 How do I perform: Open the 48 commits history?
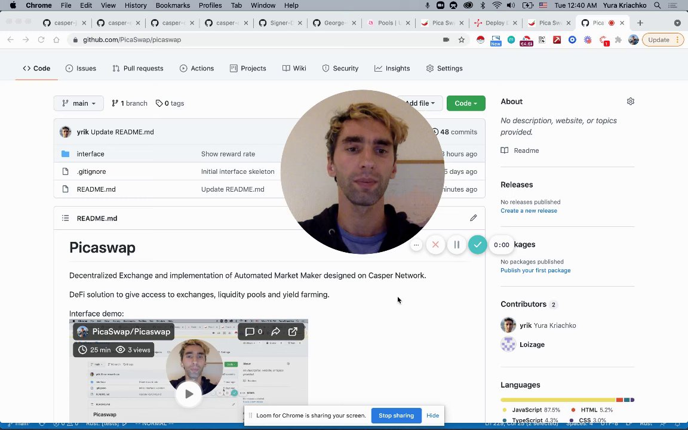coord(454,131)
